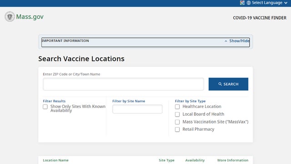The height and width of the screenshot is (164, 291).
Task: Click the Mass.gov seal logo icon
Action: 10,16
